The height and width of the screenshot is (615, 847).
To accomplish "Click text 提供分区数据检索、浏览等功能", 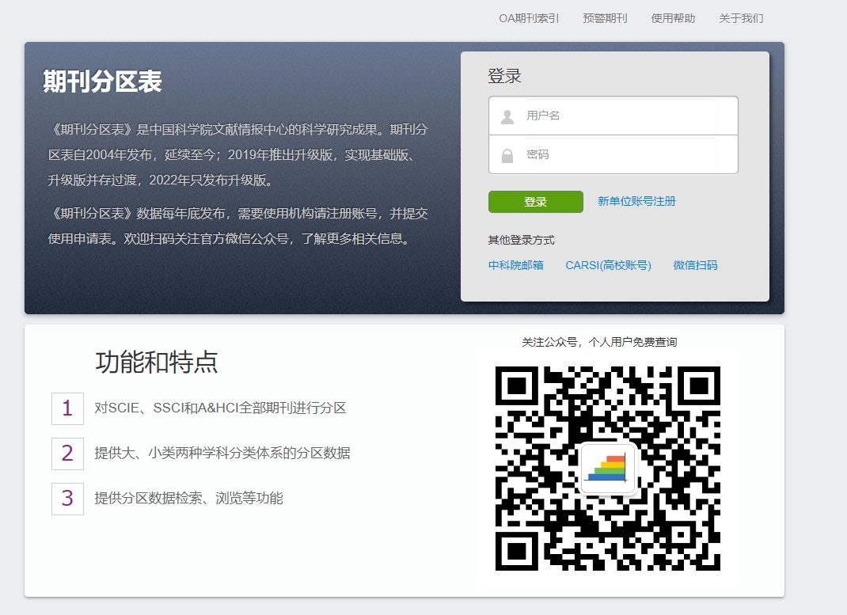I will [188, 498].
